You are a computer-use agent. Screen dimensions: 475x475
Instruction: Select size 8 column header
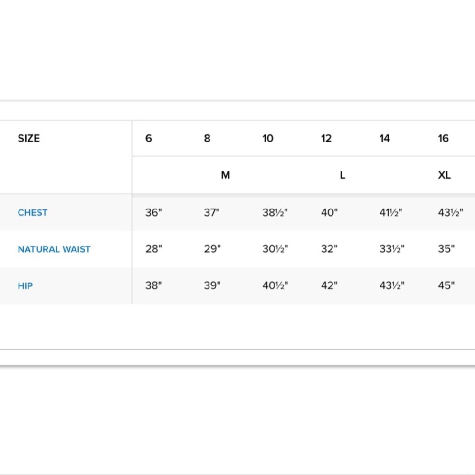207,138
